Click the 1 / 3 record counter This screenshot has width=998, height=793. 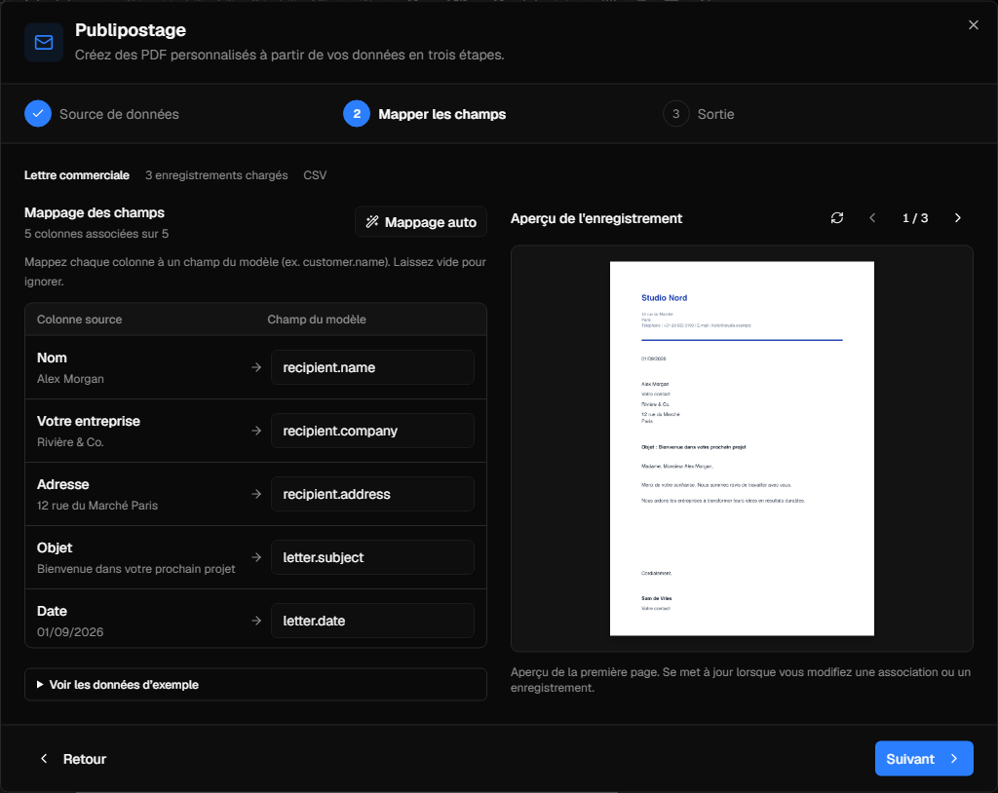[x=914, y=218]
